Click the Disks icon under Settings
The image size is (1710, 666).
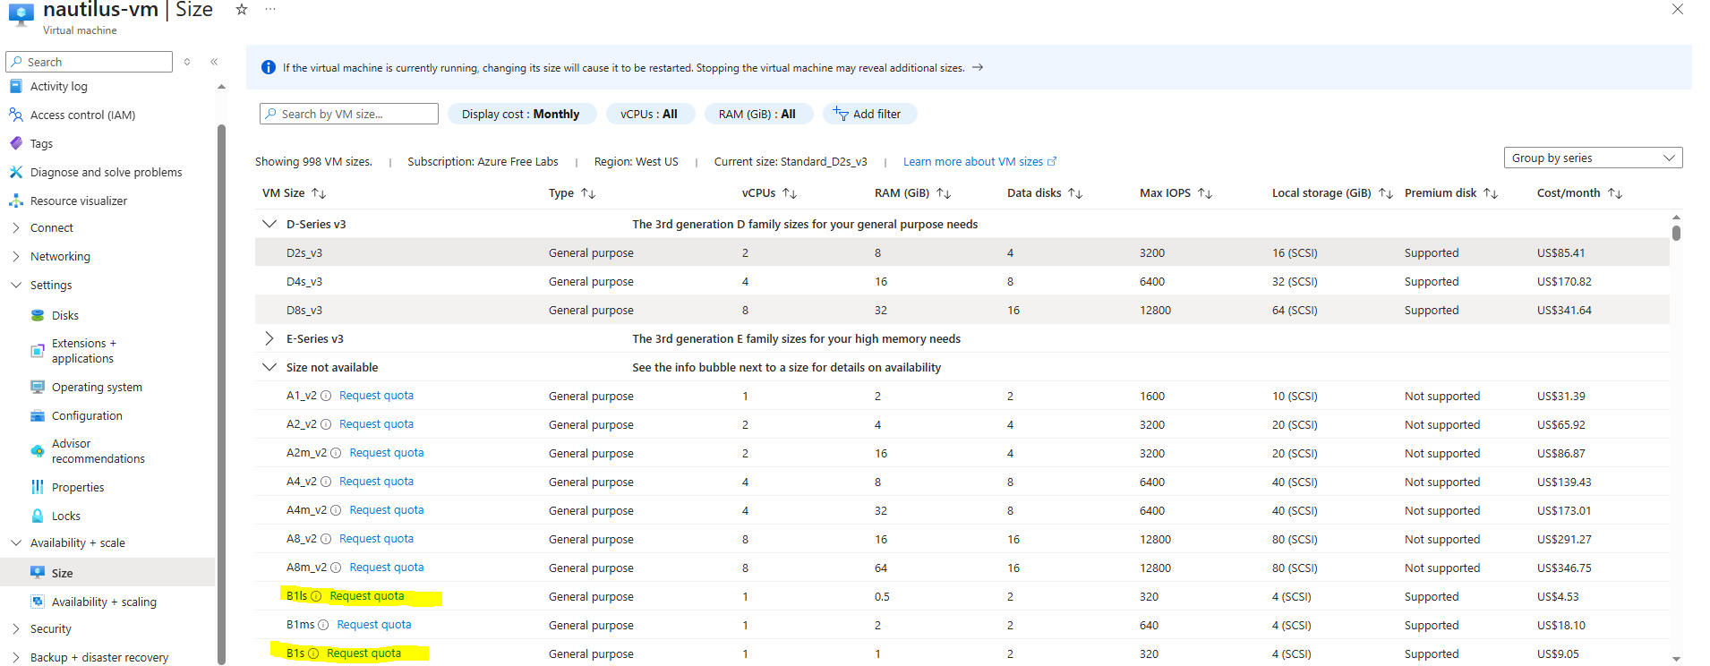pos(38,315)
